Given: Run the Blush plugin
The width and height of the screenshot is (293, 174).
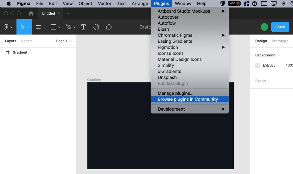Looking at the screenshot, I should click(190, 29).
